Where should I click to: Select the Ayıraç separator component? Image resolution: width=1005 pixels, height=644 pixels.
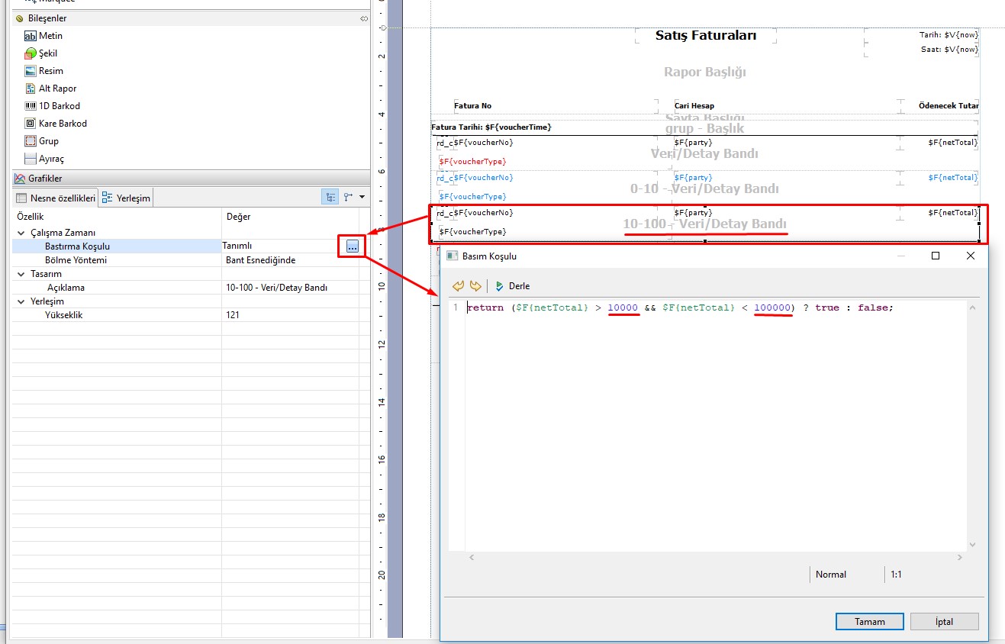[x=51, y=159]
